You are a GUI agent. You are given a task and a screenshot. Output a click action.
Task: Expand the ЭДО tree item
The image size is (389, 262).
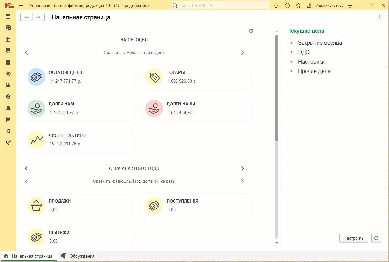click(291, 52)
